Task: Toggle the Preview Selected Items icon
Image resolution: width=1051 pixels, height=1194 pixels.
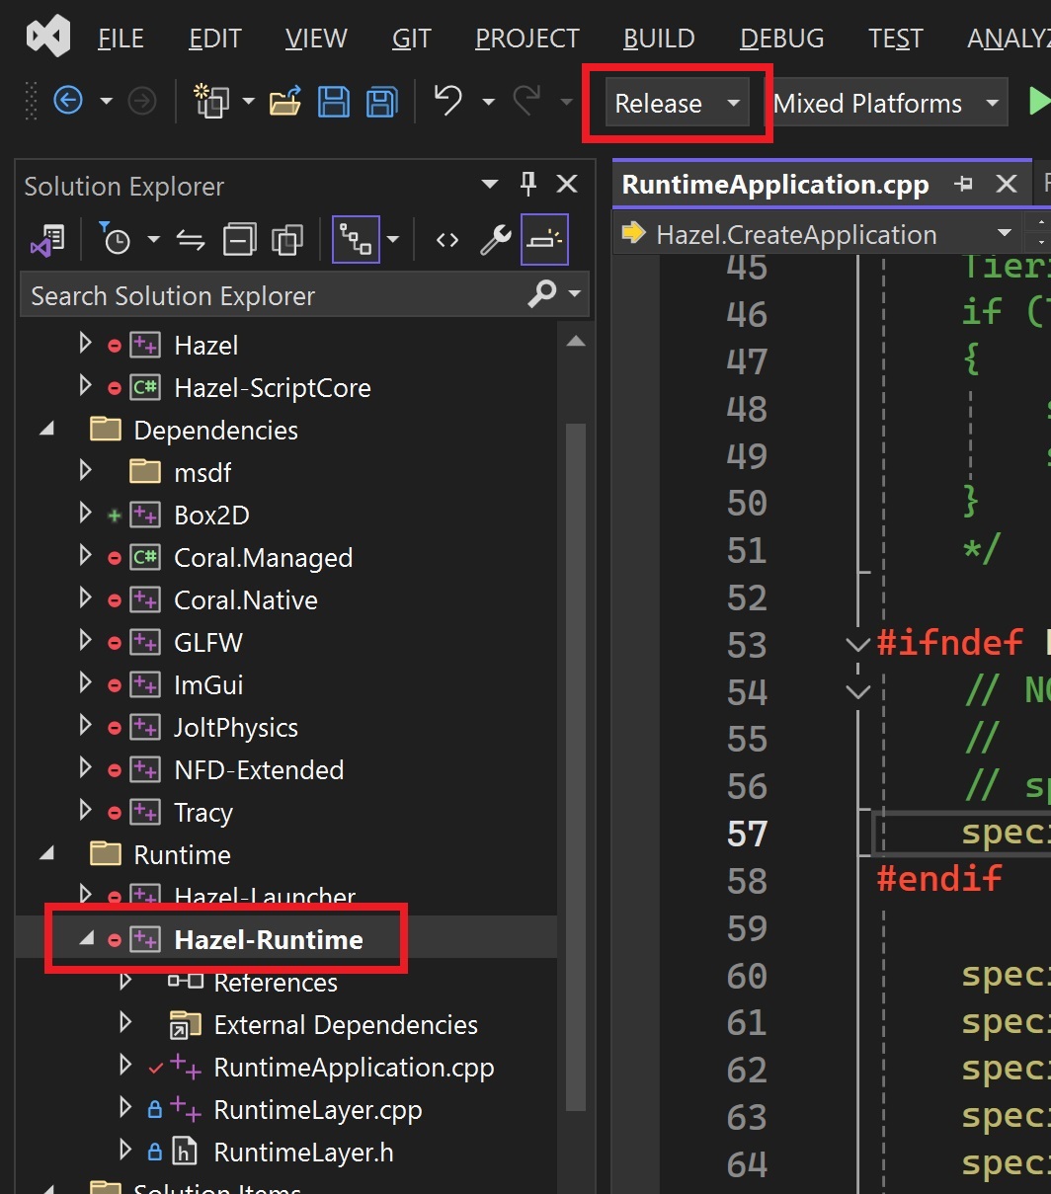Action: [x=544, y=239]
